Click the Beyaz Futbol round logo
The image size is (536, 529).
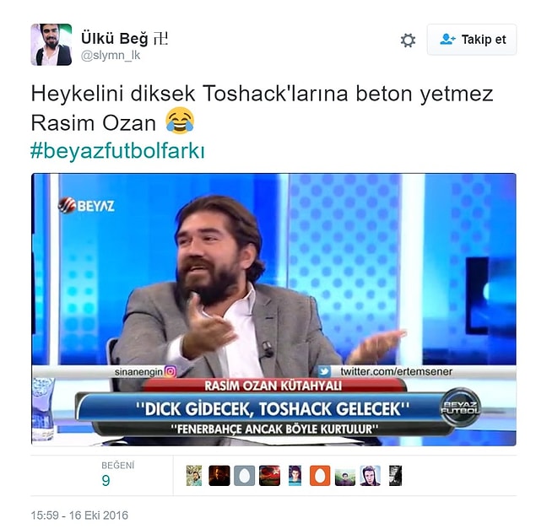(x=460, y=408)
